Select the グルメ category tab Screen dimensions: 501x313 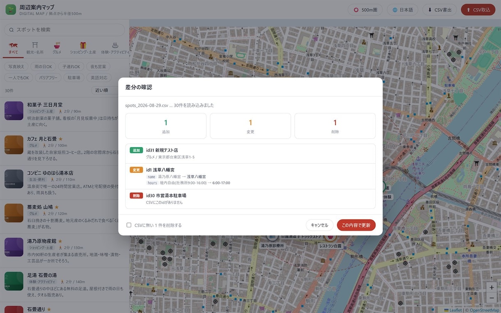(x=57, y=48)
